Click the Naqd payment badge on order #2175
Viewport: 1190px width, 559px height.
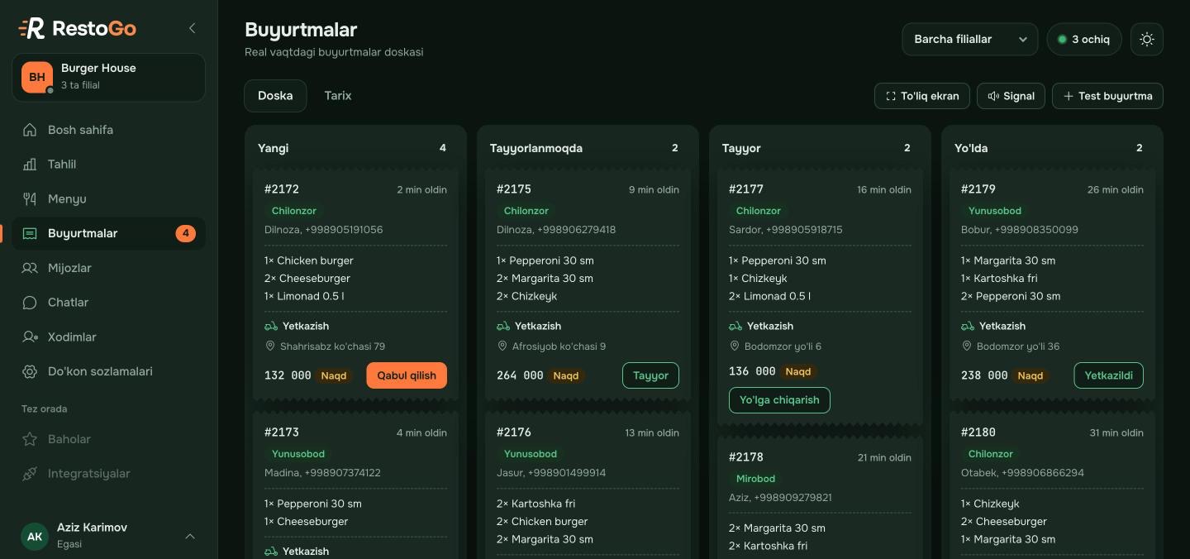click(566, 375)
